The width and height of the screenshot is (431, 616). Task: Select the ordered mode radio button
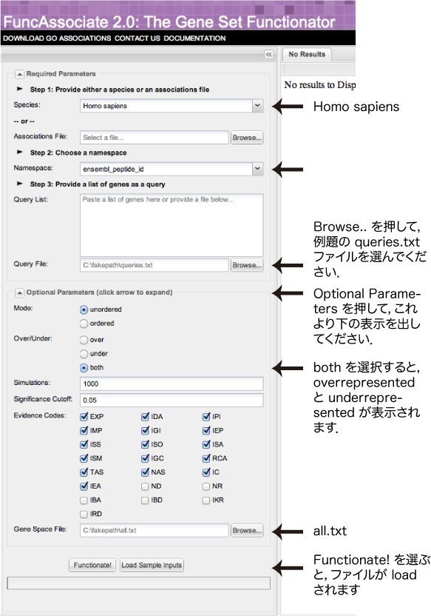(x=84, y=324)
